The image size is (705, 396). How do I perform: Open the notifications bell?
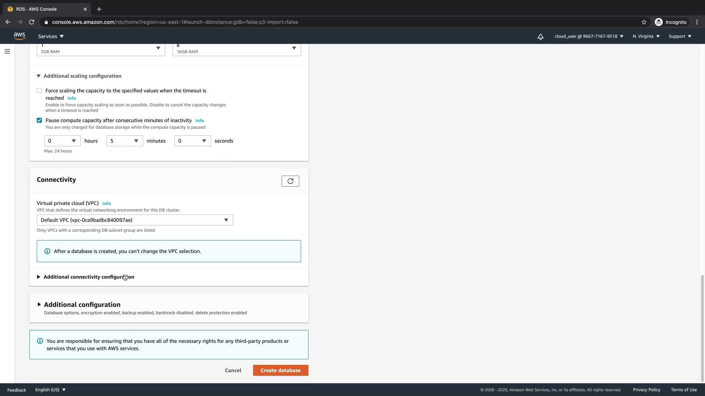pyautogui.click(x=540, y=37)
